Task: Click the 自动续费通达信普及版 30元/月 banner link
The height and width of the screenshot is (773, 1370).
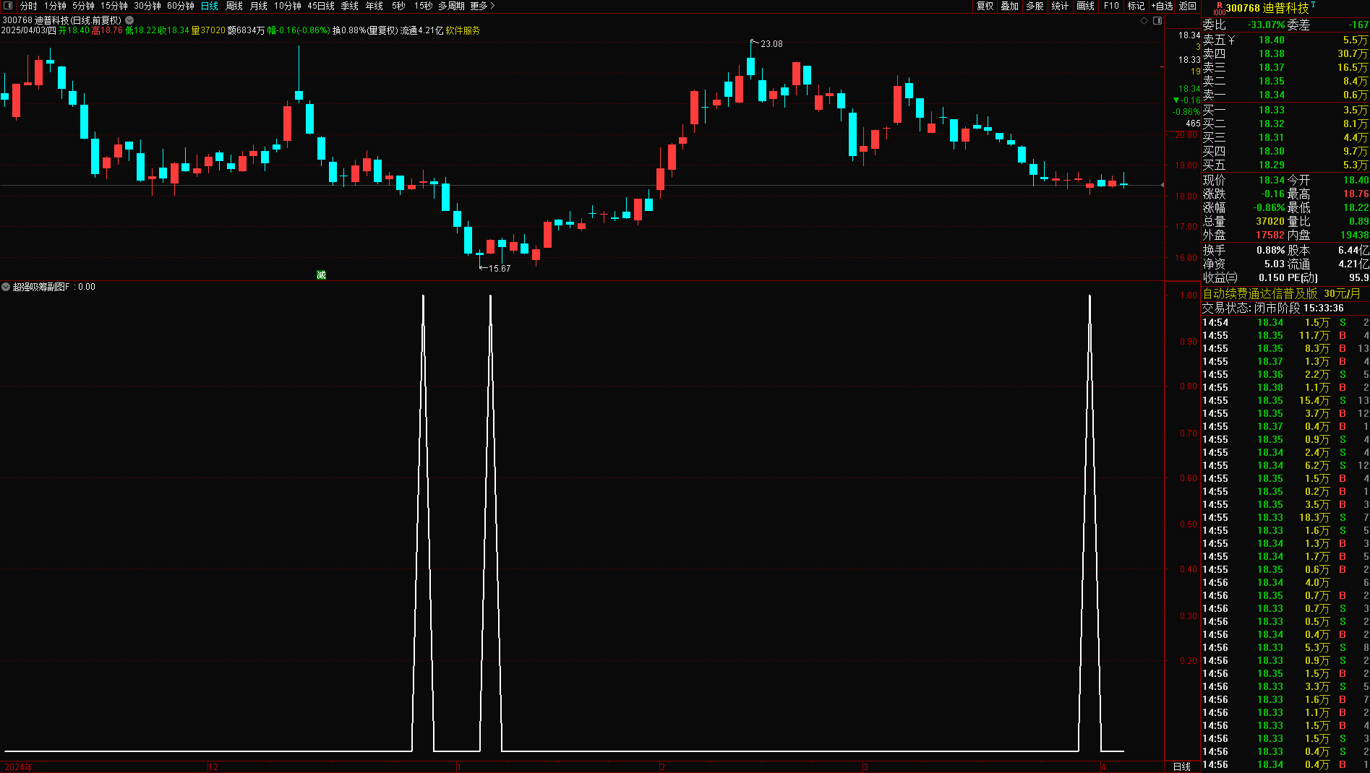Action: point(1281,293)
